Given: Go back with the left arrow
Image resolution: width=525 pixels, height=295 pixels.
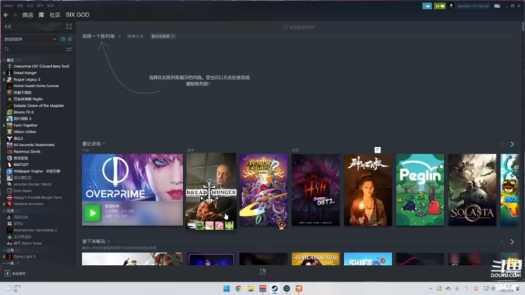Looking at the screenshot, I should tap(6, 14).
